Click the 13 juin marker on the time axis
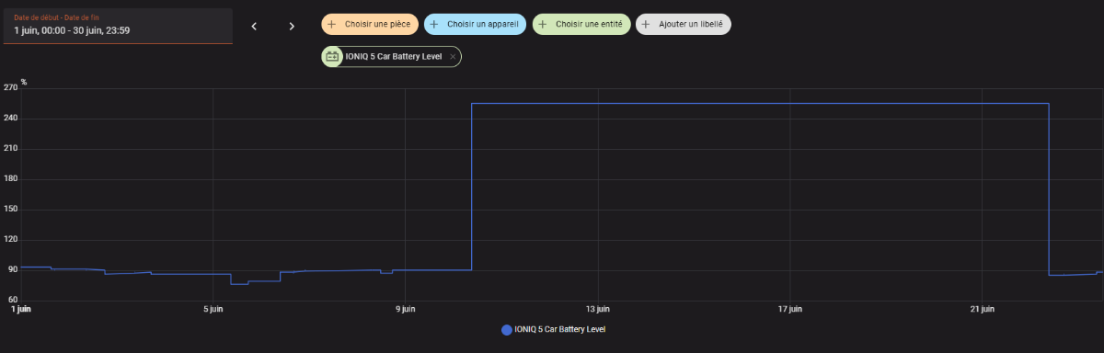Image resolution: width=1104 pixels, height=353 pixels. pyautogui.click(x=597, y=309)
